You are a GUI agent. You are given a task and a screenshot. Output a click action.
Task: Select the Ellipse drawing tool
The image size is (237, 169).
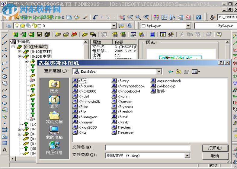click(5, 97)
